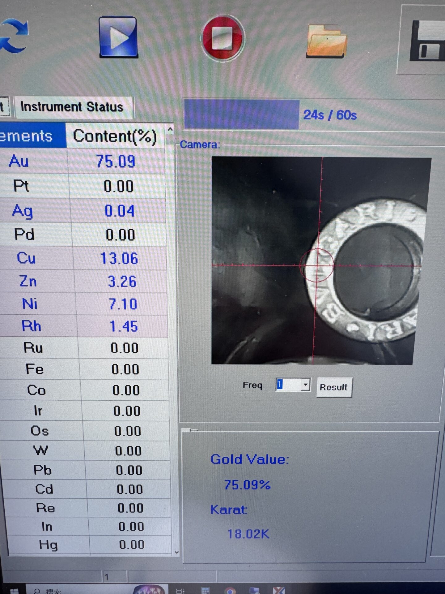Click the red X app icon in the taskbar
Screen dimensions: 445x594
[279, 590]
